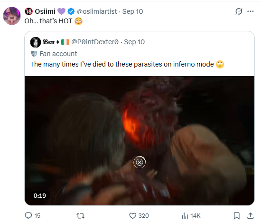Click Osiimi's blue verified checkmark badge
Screen dimensions: 261x222
(x=71, y=11)
